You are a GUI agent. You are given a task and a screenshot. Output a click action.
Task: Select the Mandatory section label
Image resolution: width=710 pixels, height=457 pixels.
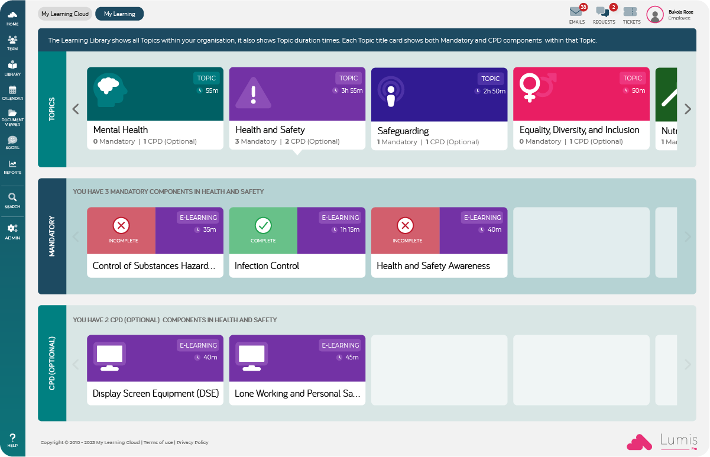click(52, 236)
